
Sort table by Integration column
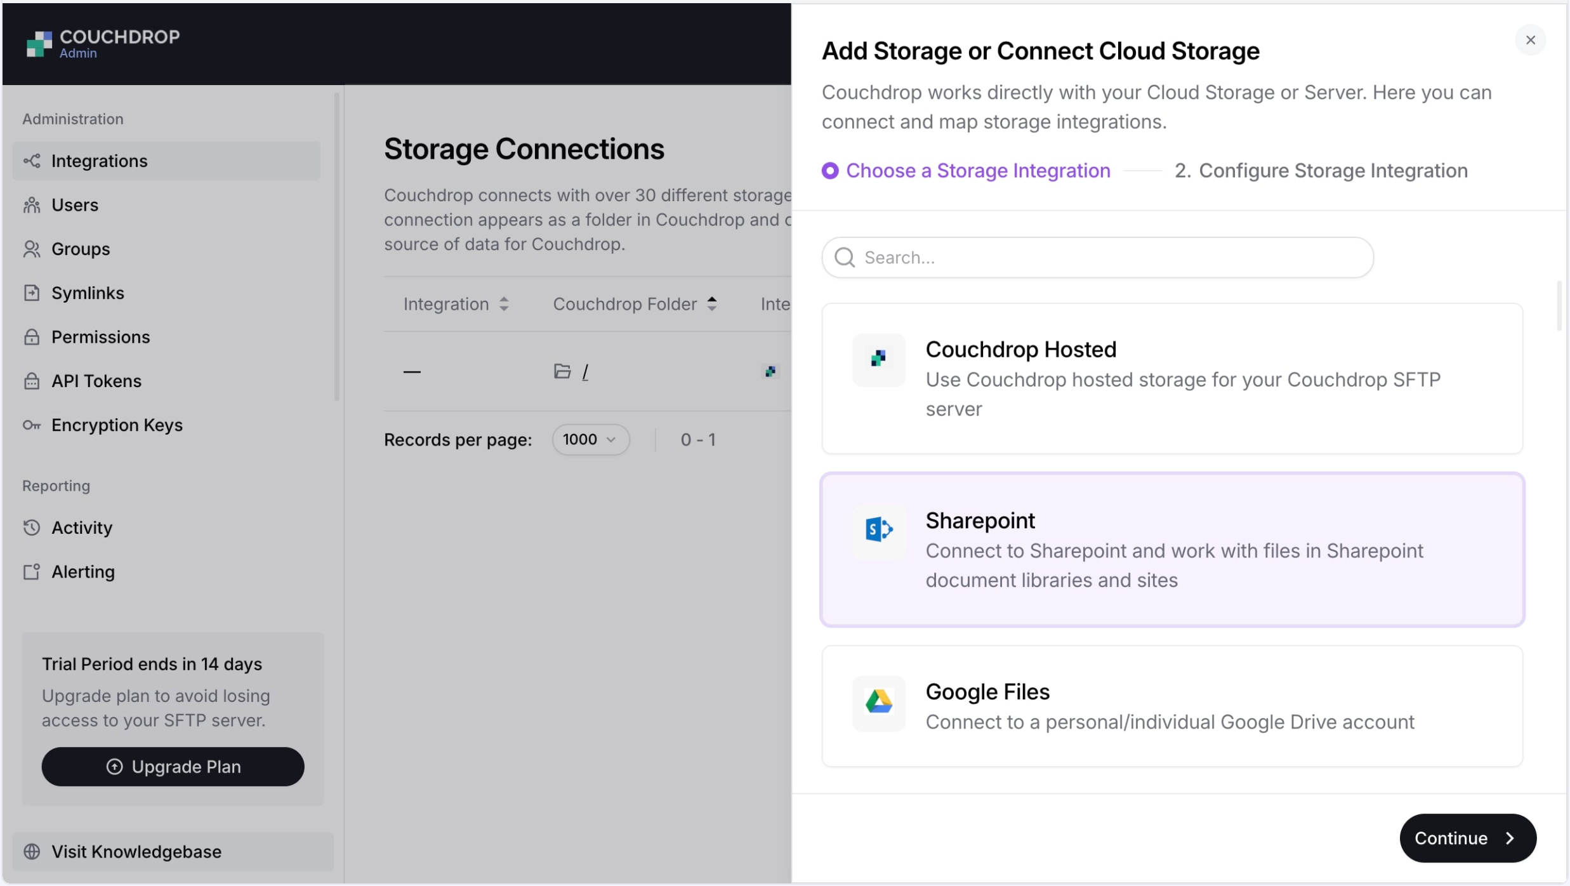(456, 304)
